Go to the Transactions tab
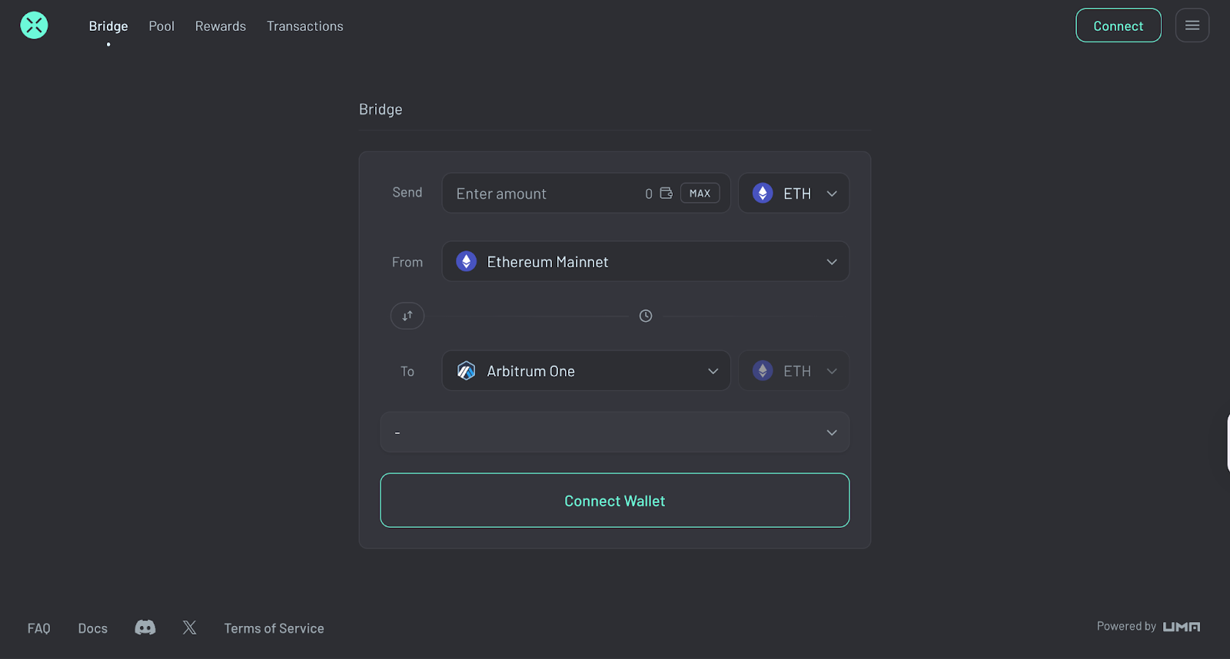Image resolution: width=1230 pixels, height=659 pixels. [x=305, y=26]
